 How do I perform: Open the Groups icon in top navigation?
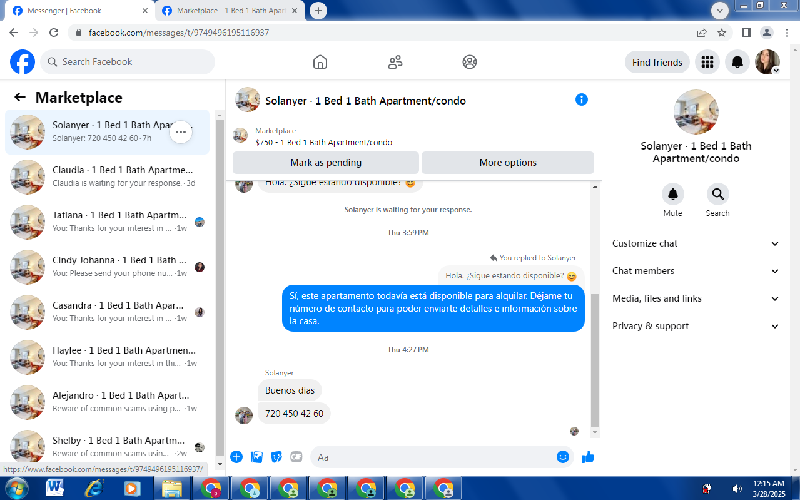[x=470, y=62]
